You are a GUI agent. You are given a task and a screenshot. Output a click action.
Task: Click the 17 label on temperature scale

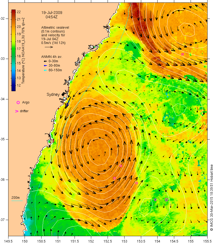point(19,49)
